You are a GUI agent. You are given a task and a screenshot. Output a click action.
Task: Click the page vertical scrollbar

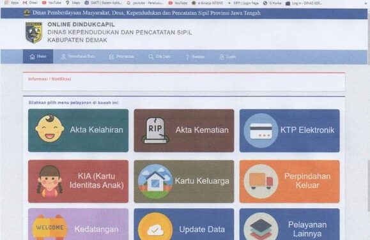click(368, 186)
